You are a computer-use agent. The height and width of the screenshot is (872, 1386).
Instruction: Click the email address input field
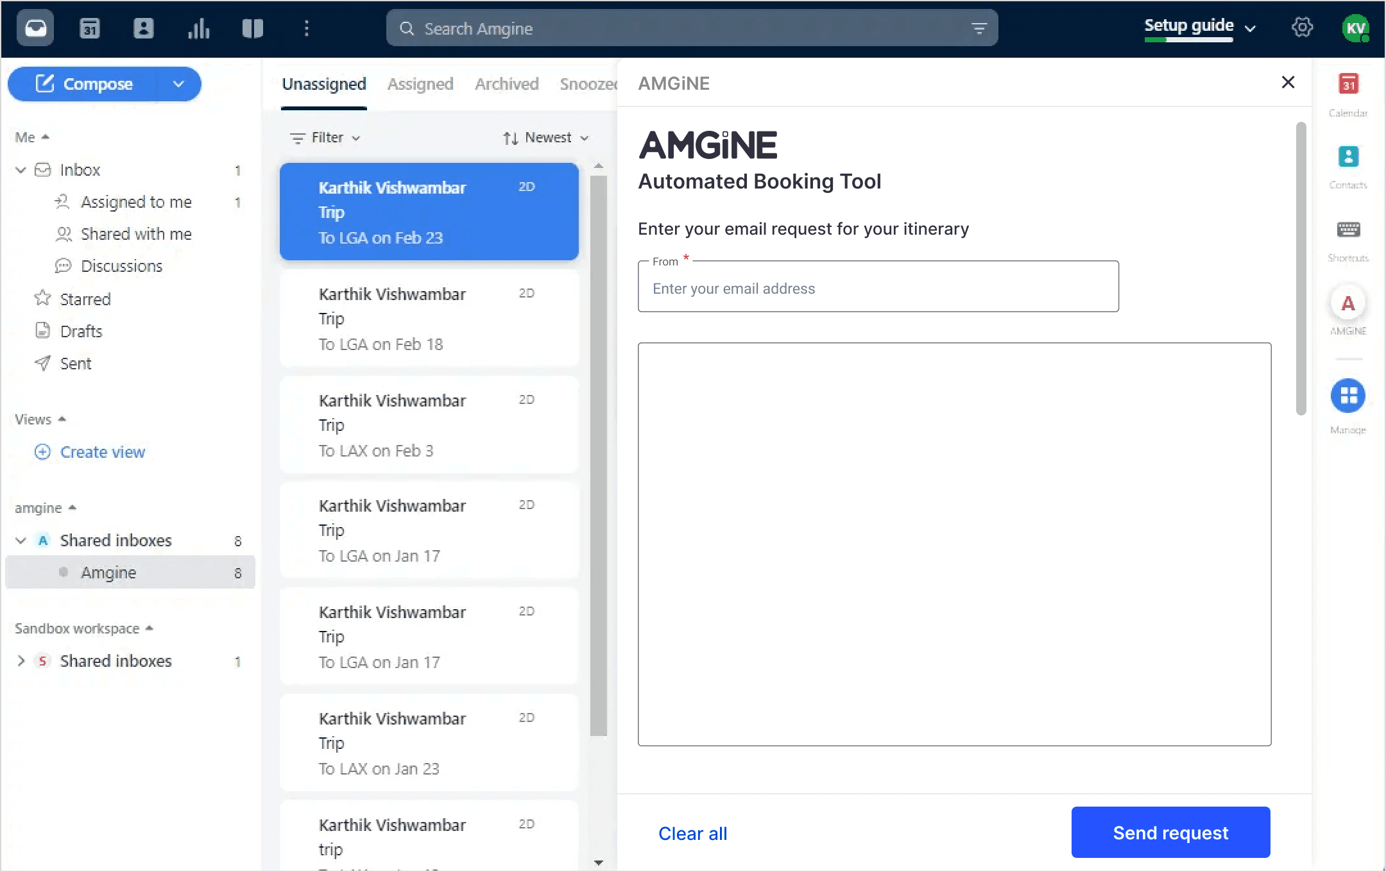[x=878, y=288]
